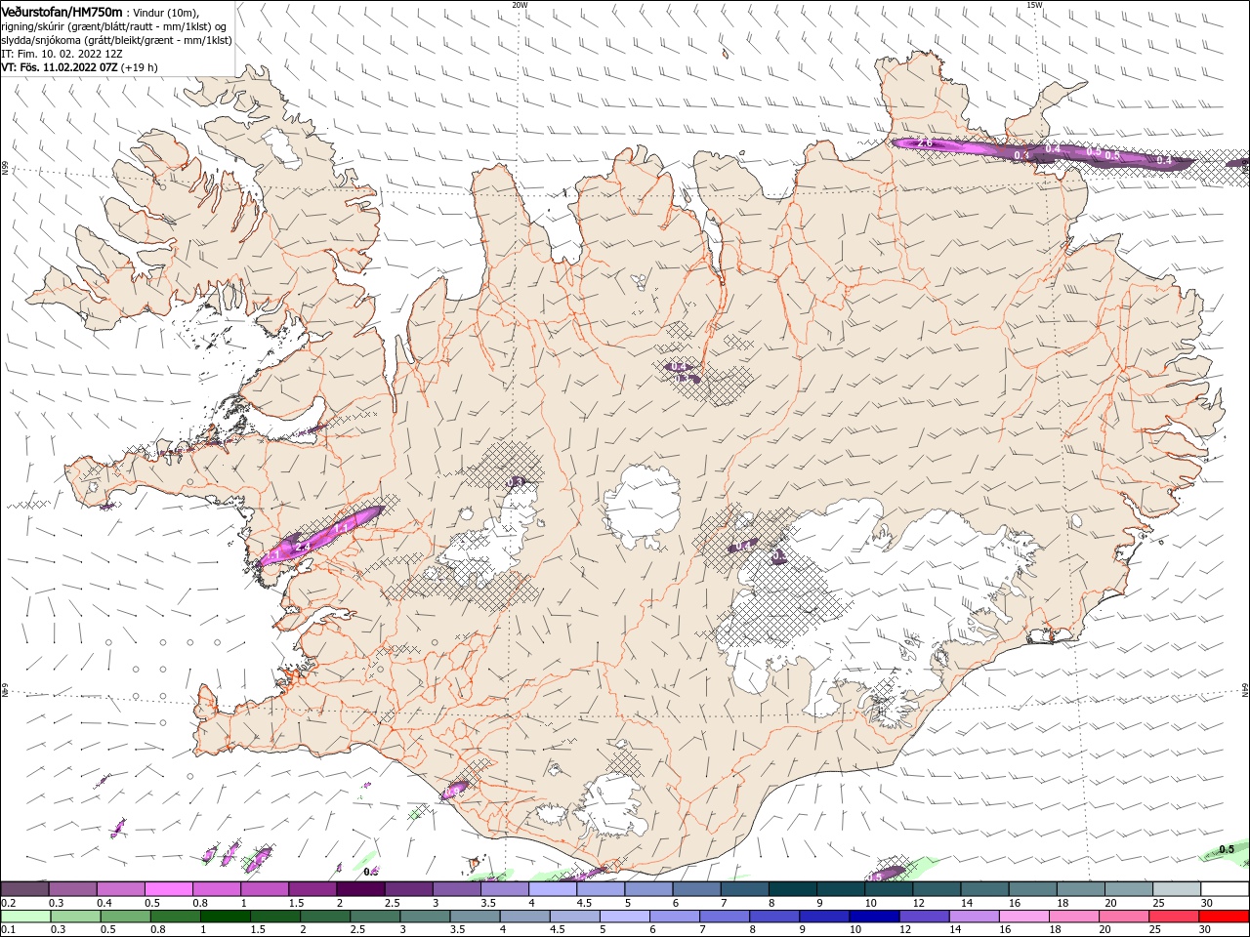The height and width of the screenshot is (937, 1250).
Task: Click the 'rigning/skúrir' description line in header
Action: tap(114, 26)
